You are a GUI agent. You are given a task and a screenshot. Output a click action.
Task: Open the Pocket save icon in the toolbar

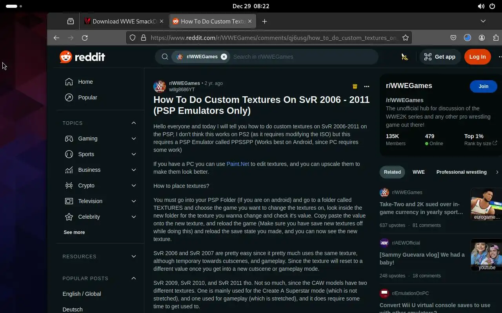[x=453, y=38]
